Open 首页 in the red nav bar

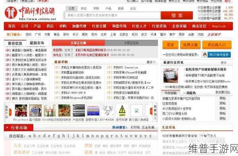pyautogui.click(x=12, y=26)
